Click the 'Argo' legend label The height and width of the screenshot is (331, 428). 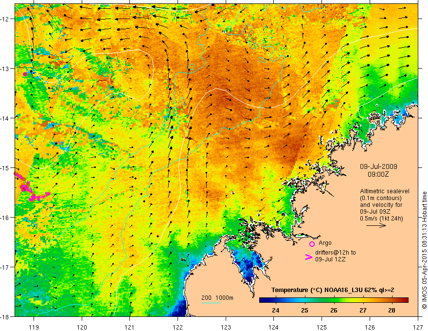pyautogui.click(x=325, y=243)
